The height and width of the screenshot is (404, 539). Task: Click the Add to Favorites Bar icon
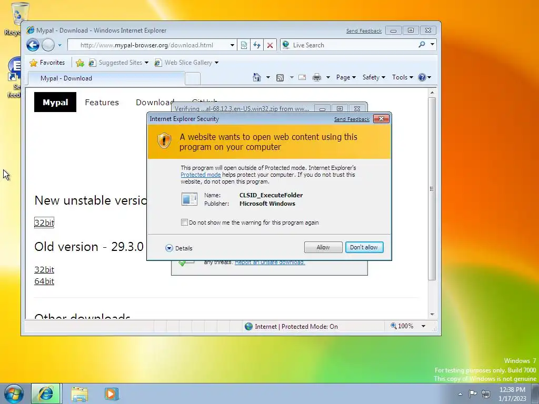click(x=80, y=63)
